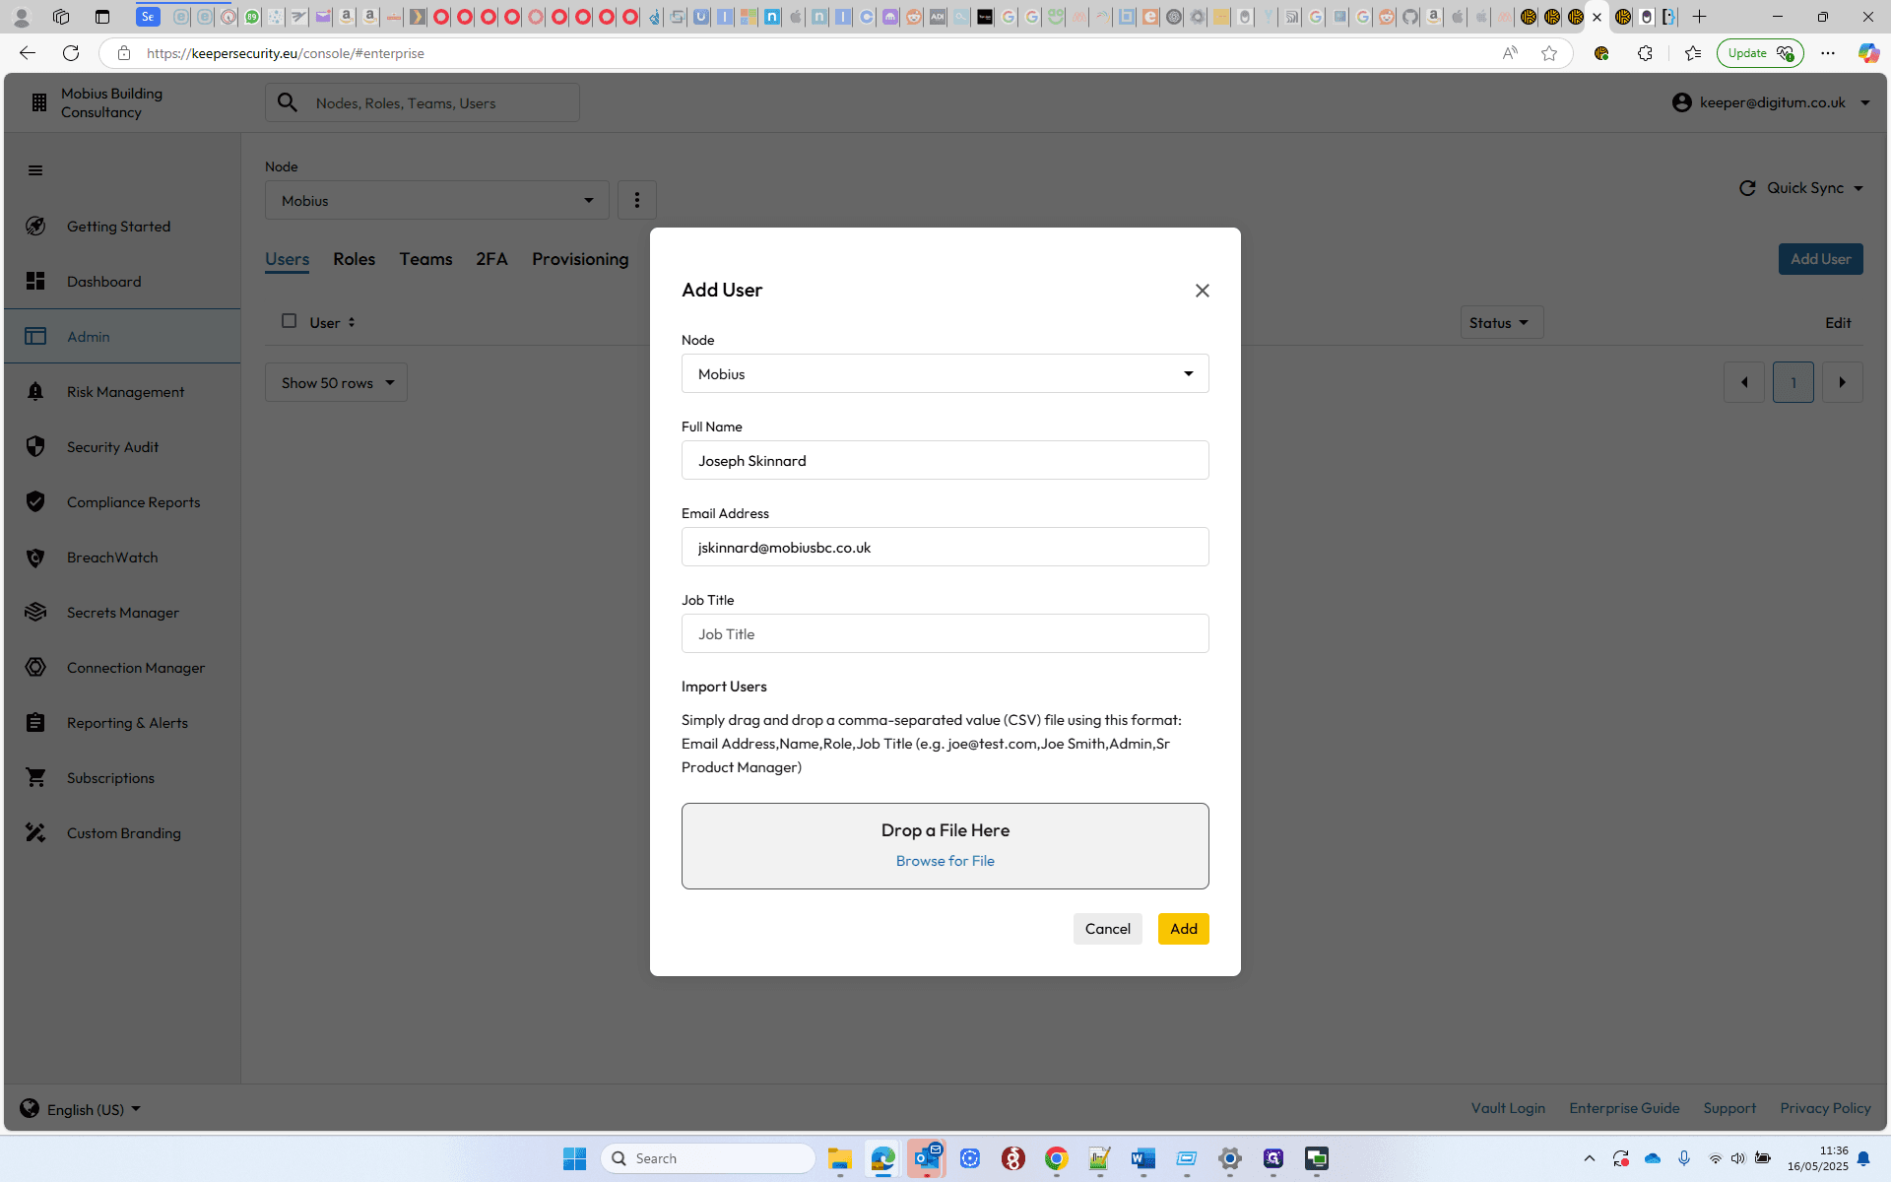Viewport: 1891px width, 1182px height.
Task: Open the Vault Login link
Action: pyautogui.click(x=1508, y=1108)
